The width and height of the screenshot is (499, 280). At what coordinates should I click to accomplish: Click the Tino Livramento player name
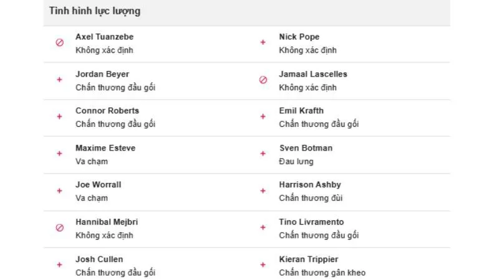pyautogui.click(x=311, y=222)
